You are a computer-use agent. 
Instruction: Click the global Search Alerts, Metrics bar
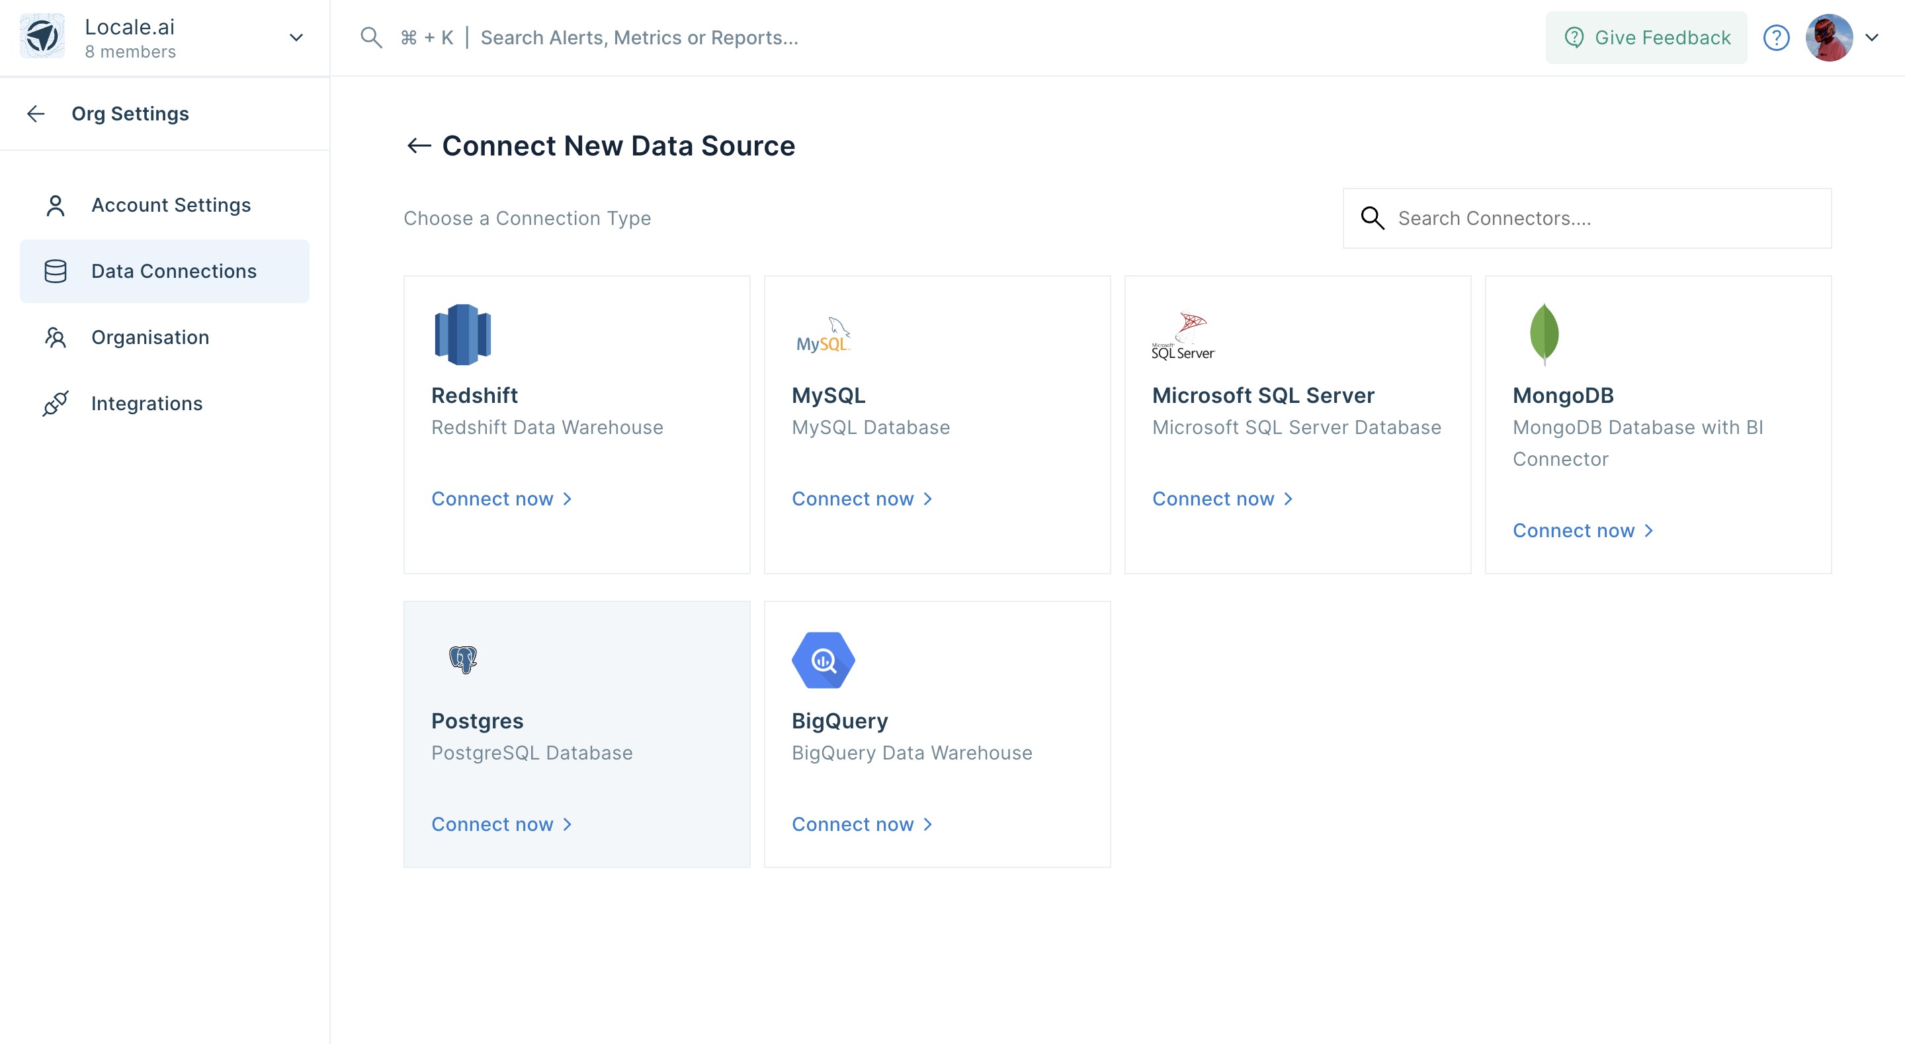click(x=639, y=38)
